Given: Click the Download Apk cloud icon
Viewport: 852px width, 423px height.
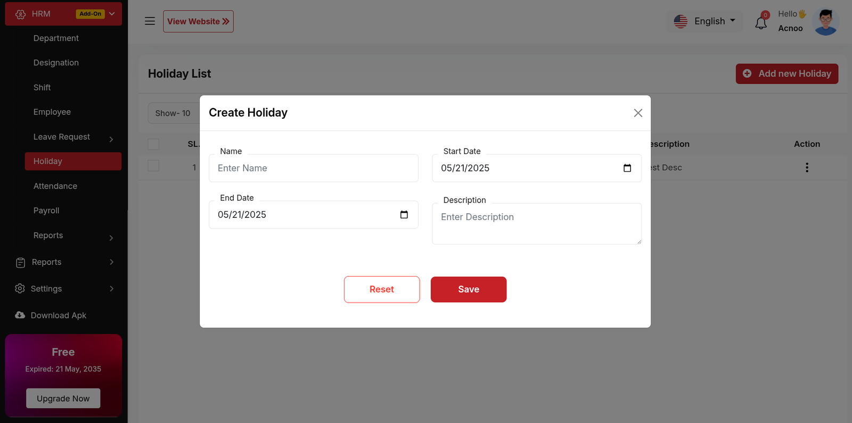Looking at the screenshot, I should click(20, 315).
